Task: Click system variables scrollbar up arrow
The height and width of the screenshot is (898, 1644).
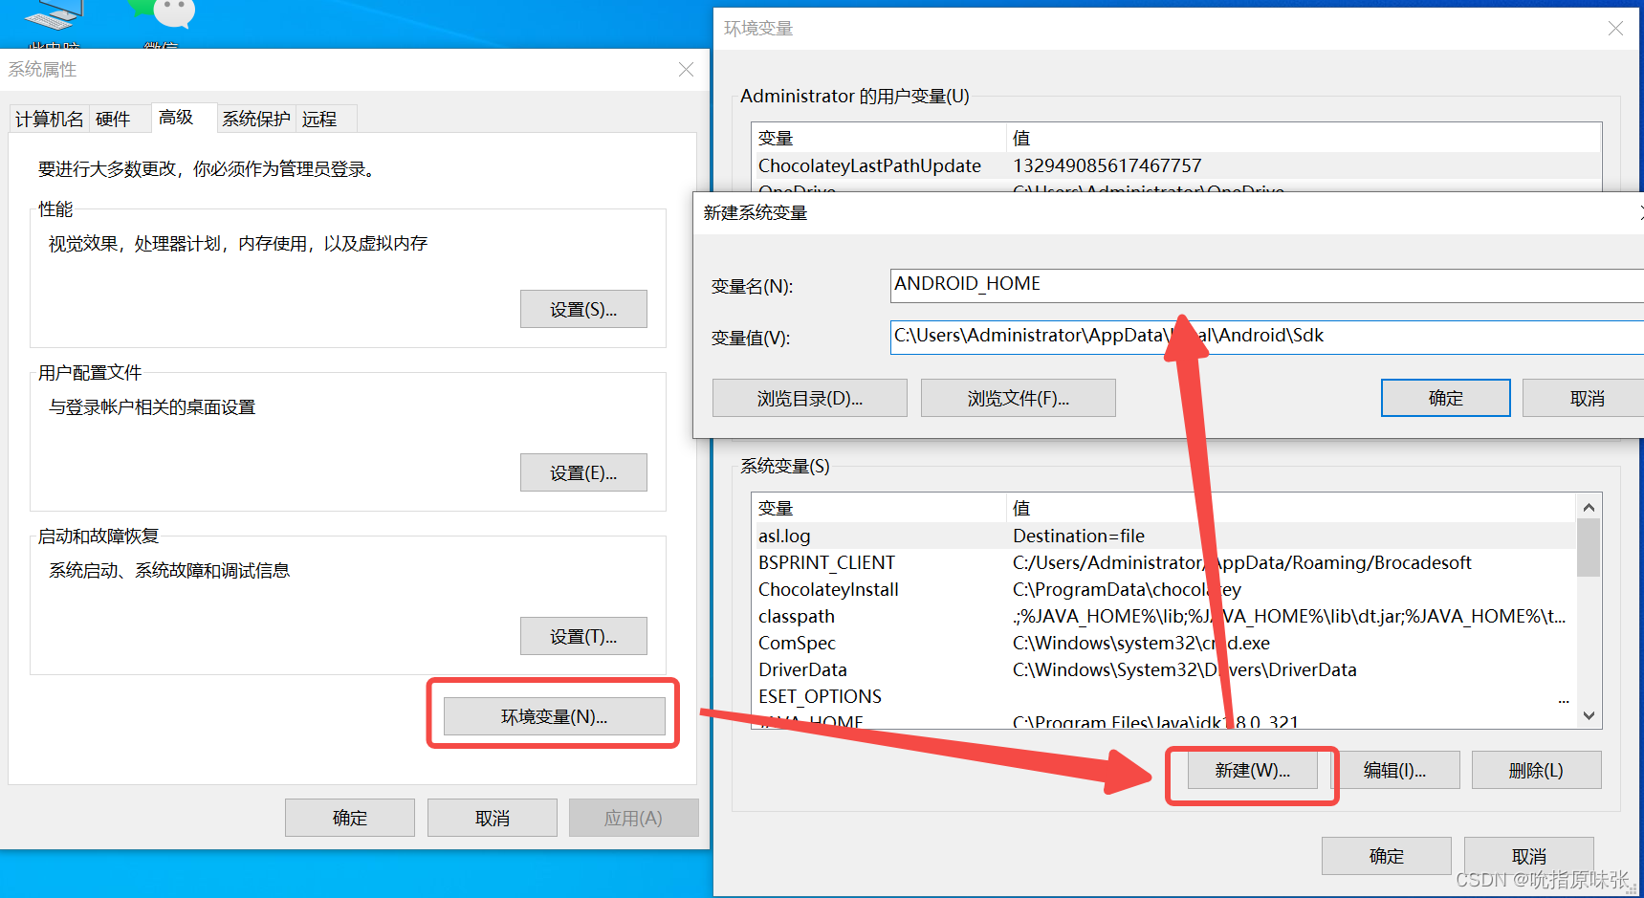Action: (1589, 507)
